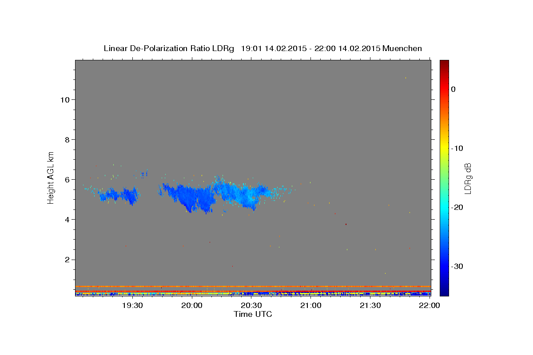
Task: Click the plot title "Linear De-Polarization Ratio LDRg"
Action: click(169, 48)
